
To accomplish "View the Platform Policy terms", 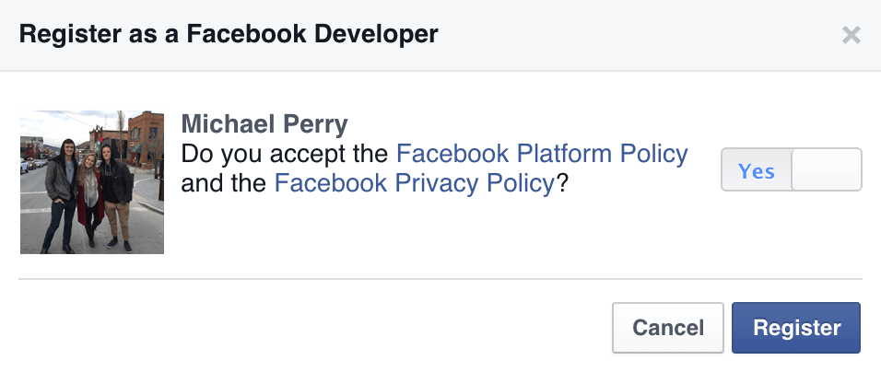I will pyautogui.click(x=542, y=154).
